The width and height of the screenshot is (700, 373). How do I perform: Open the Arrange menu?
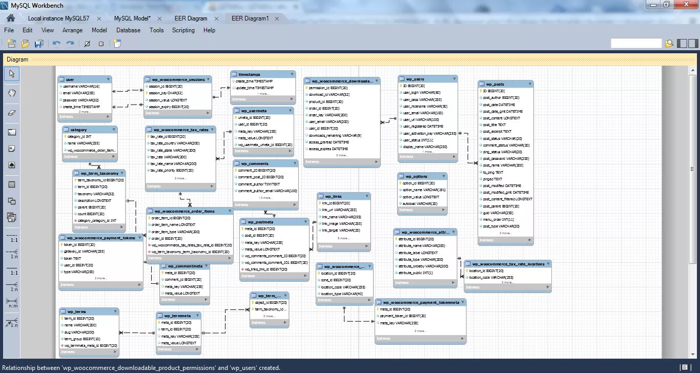[72, 30]
